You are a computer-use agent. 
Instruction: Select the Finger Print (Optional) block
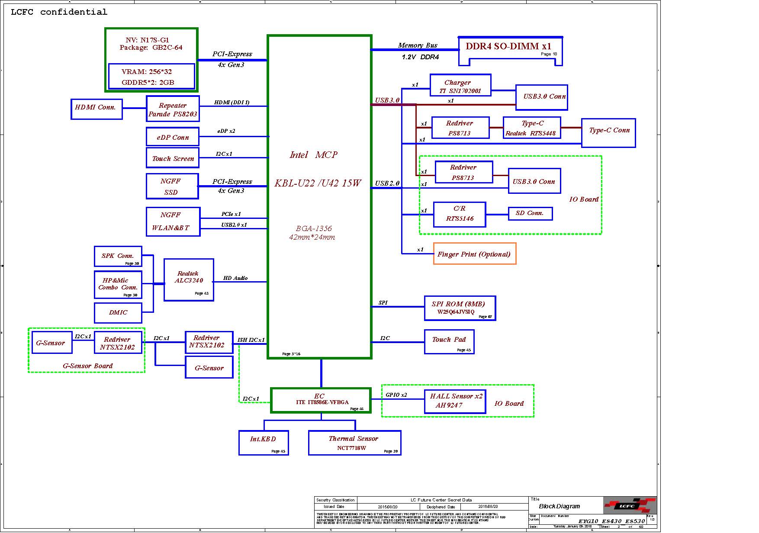coord(475,254)
